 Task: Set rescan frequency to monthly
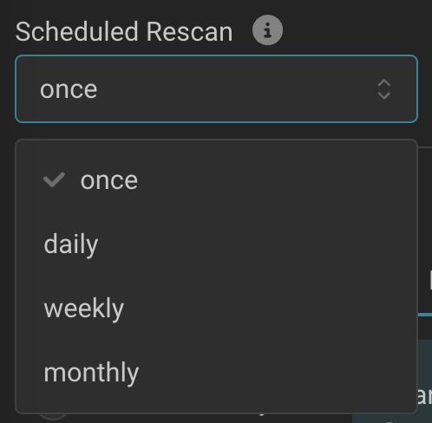(216, 373)
